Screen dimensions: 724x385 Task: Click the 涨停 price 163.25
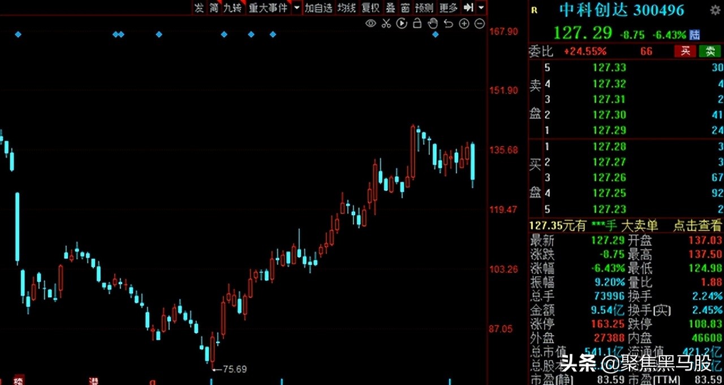pyautogui.click(x=608, y=324)
